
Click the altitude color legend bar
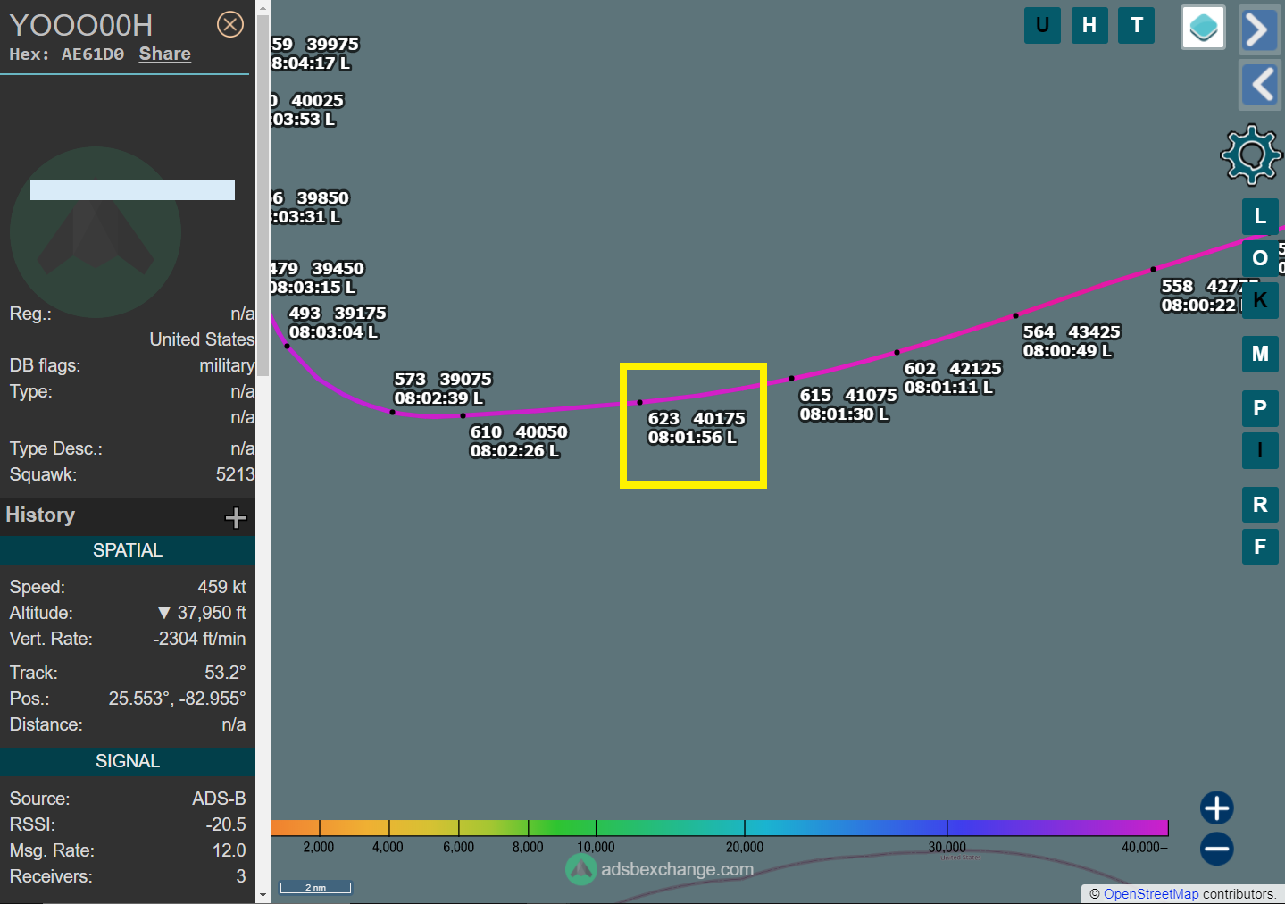coord(719,827)
